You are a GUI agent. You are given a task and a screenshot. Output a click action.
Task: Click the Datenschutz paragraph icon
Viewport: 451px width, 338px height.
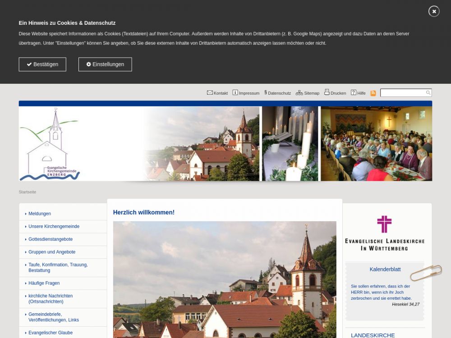tap(266, 93)
